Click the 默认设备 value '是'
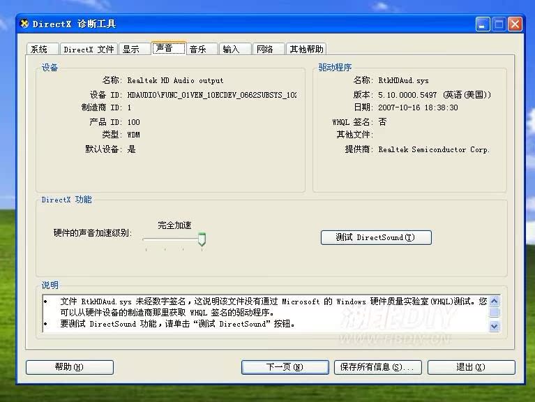The image size is (535, 402). click(x=131, y=149)
